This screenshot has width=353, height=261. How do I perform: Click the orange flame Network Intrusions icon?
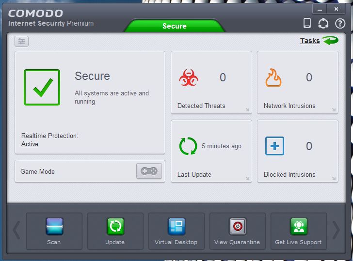click(x=273, y=77)
